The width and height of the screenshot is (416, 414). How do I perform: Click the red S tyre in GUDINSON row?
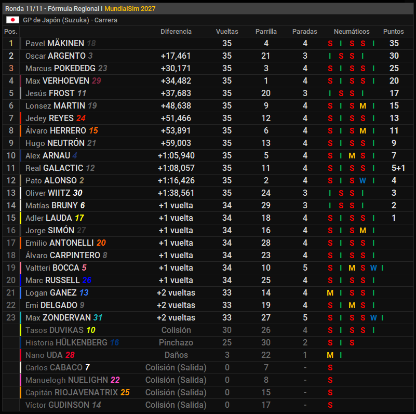tap(330, 405)
